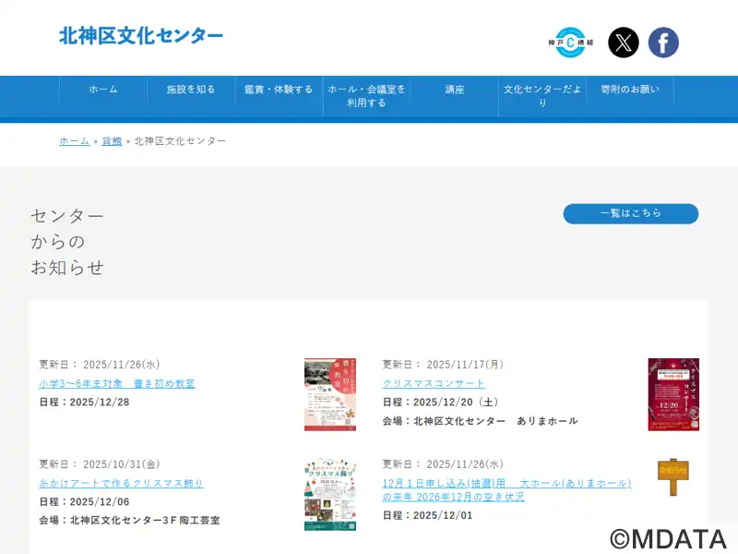Expand the 講座 navigation menu

[x=455, y=90]
